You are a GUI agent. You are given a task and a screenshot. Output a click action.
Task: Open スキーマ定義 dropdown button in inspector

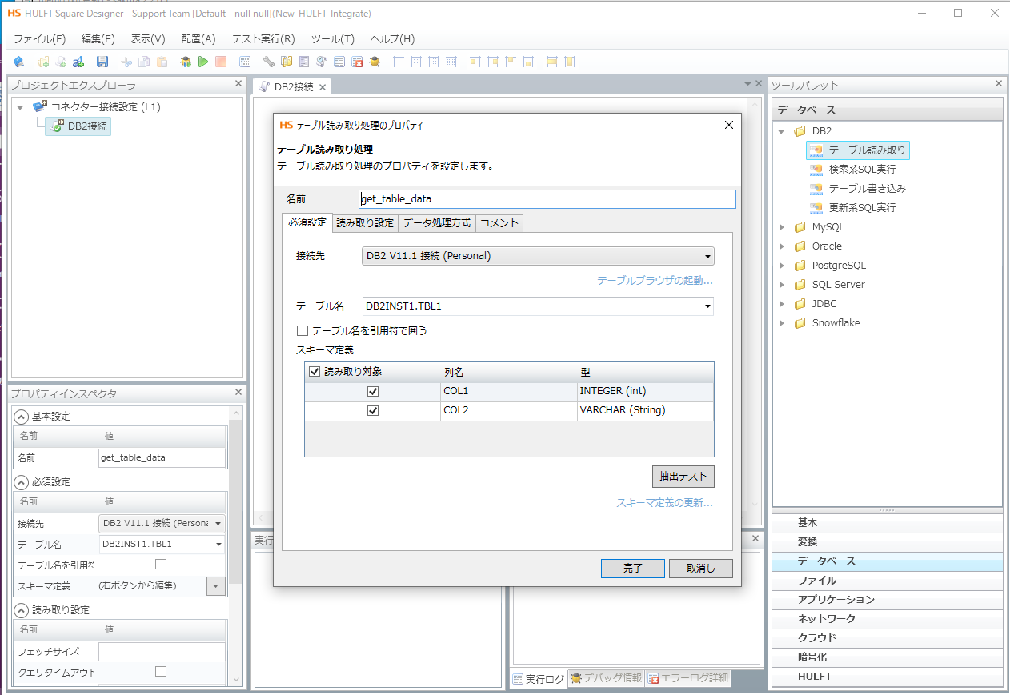216,586
